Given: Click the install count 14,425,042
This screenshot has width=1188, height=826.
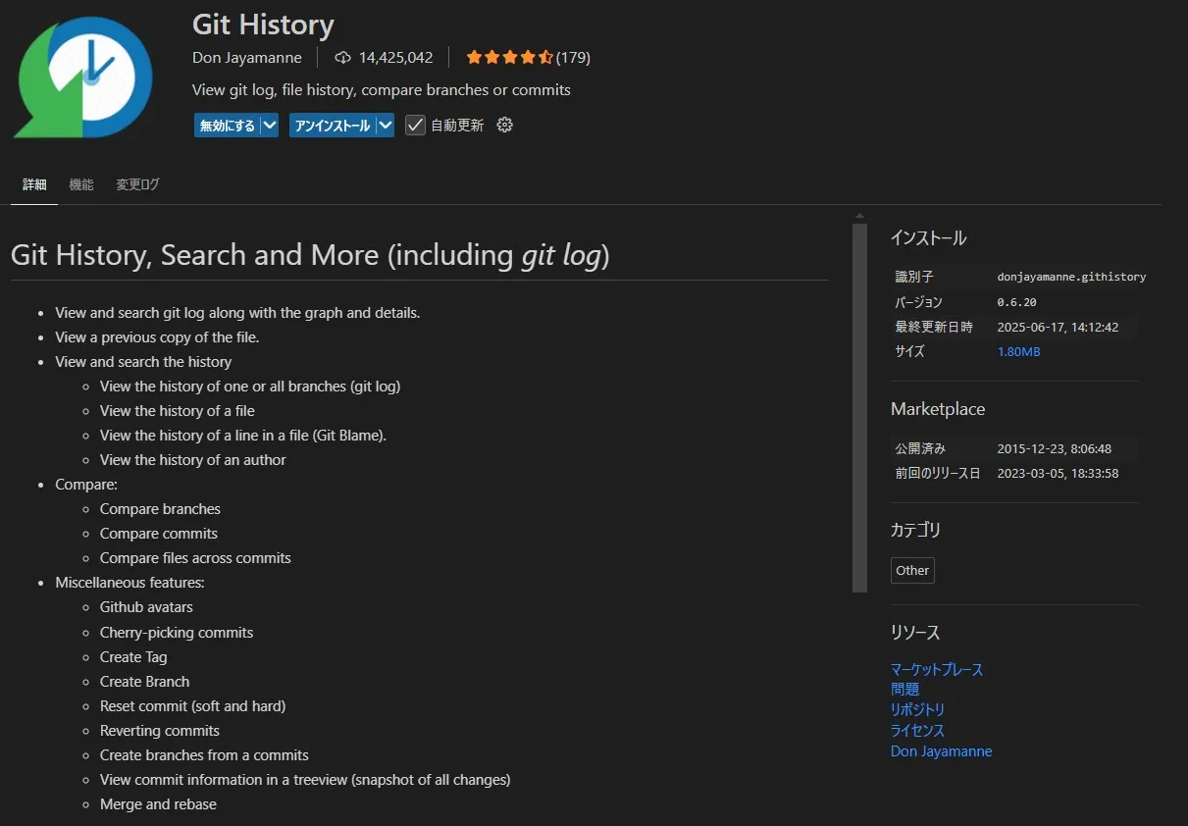Looking at the screenshot, I should (395, 58).
